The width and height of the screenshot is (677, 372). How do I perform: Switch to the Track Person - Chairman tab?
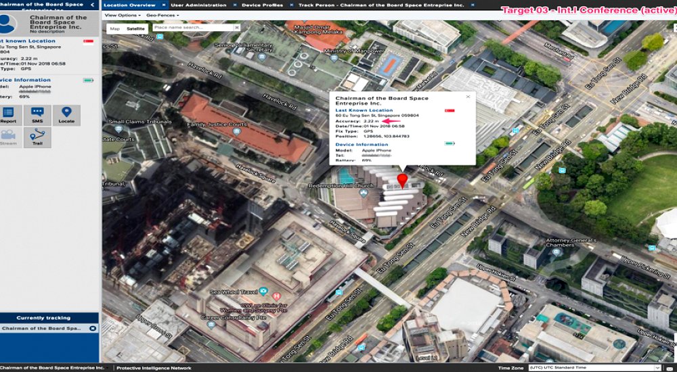click(381, 5)
